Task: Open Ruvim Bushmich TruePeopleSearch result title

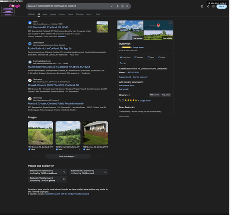Action: [x=59, y=67]
